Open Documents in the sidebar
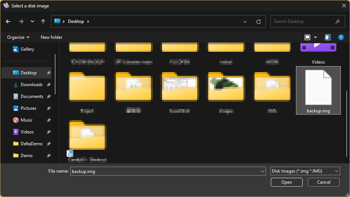The height and width of the screenshot is (197, 350). pos(27,96)
